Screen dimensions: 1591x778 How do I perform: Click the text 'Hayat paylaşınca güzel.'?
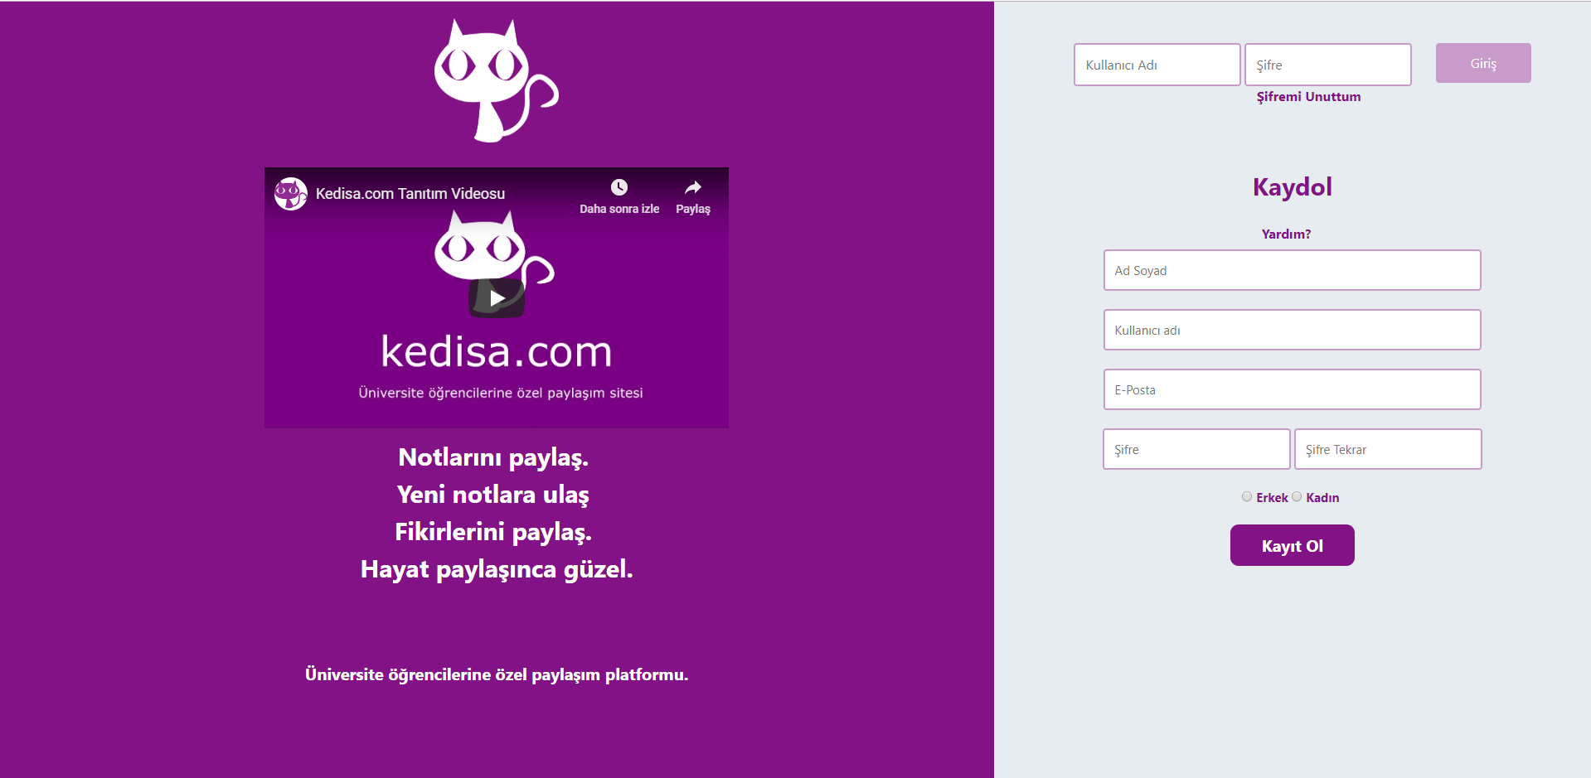(497, 569)
